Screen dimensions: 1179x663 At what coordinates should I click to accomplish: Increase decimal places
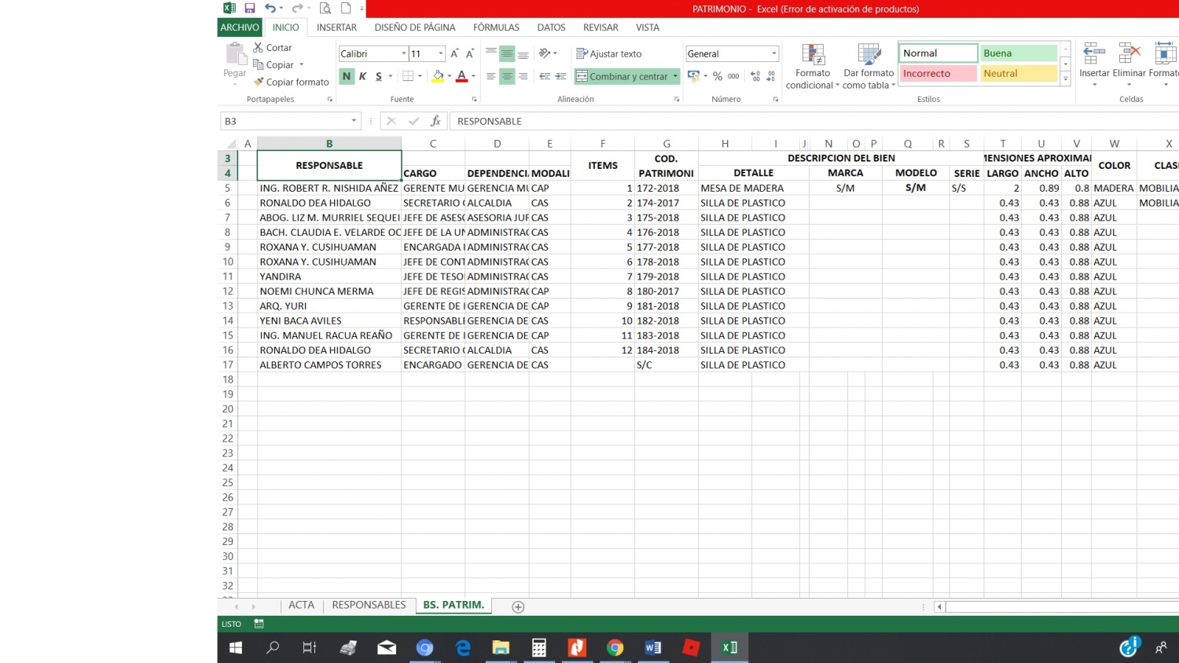pos(755,76)
